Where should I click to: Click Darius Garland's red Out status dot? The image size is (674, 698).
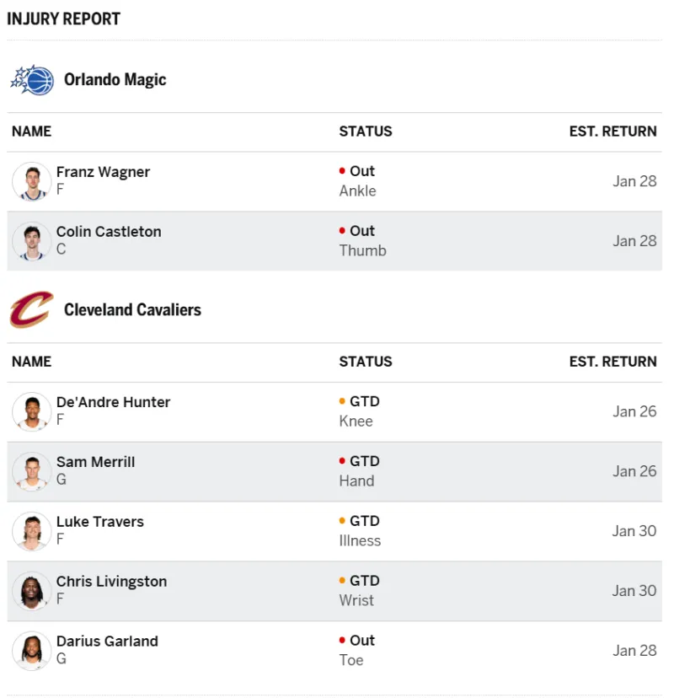342,641
